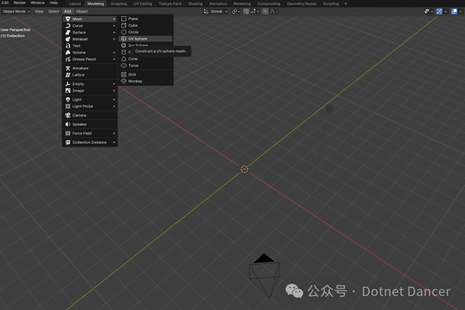Click the + to add a new workspace
Viewport: 465px width, 310px height.
pyautogui.click(x=345, y=3)
